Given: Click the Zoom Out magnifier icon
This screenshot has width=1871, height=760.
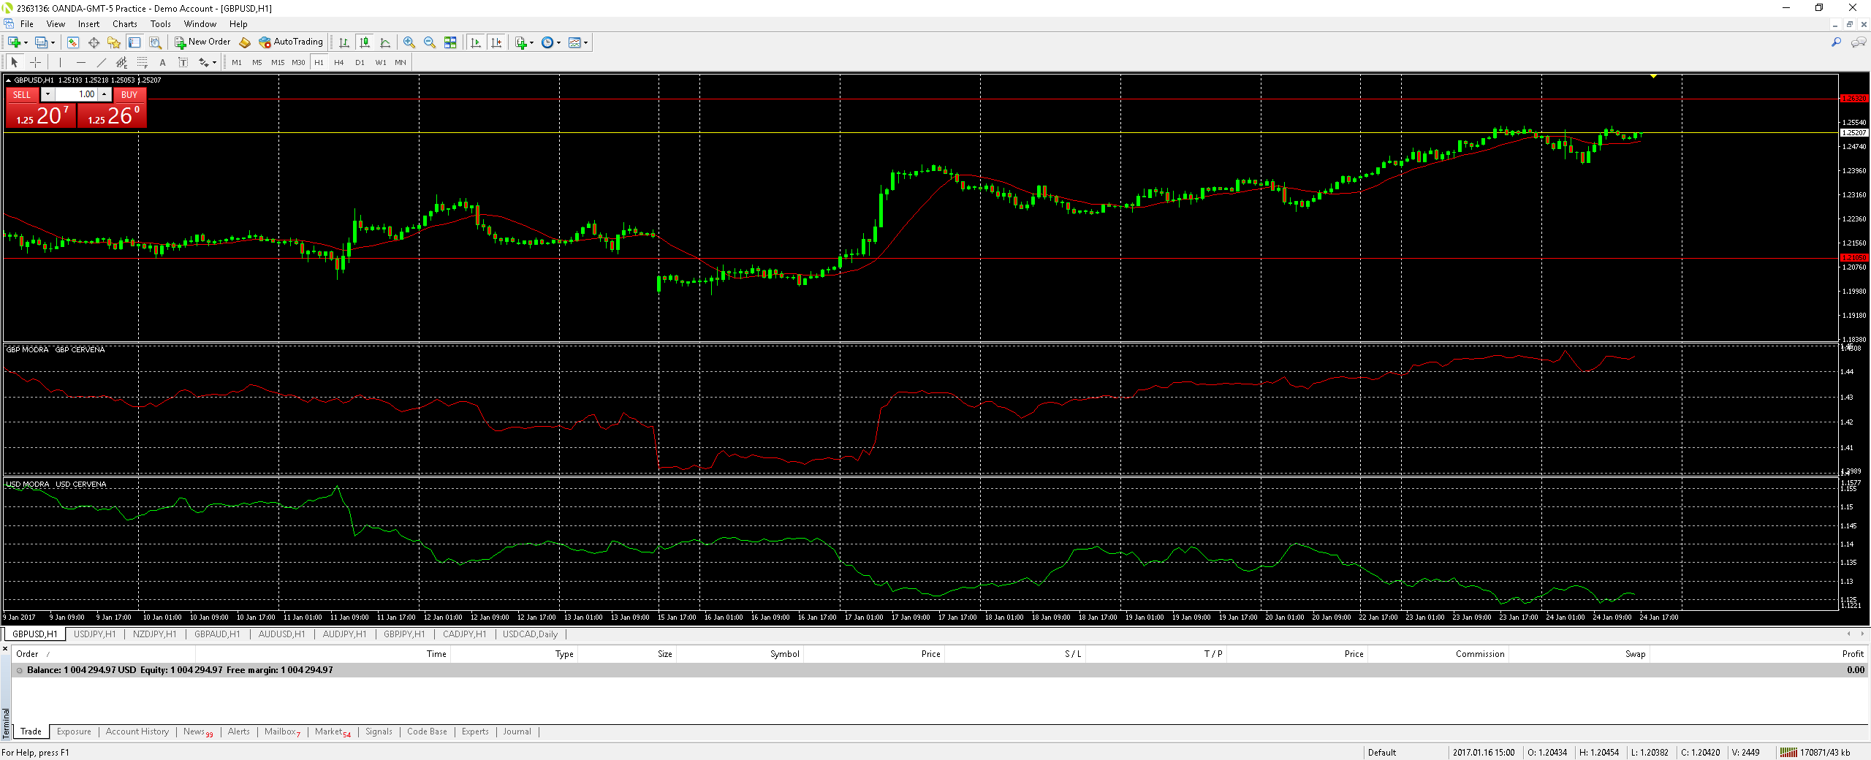Looking at the screenshot, I should (430, 42).
